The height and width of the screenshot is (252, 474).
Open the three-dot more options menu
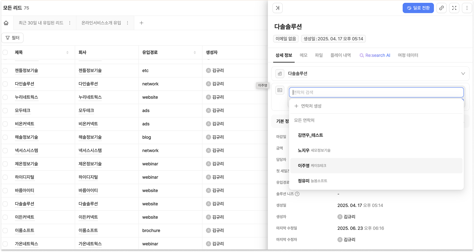pos(467,8)
